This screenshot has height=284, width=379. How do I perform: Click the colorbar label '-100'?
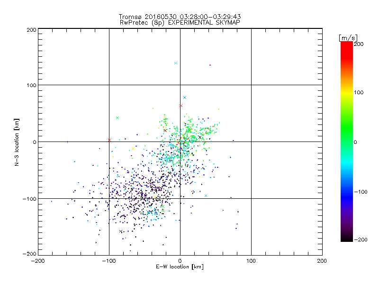[x=361, y=192]
